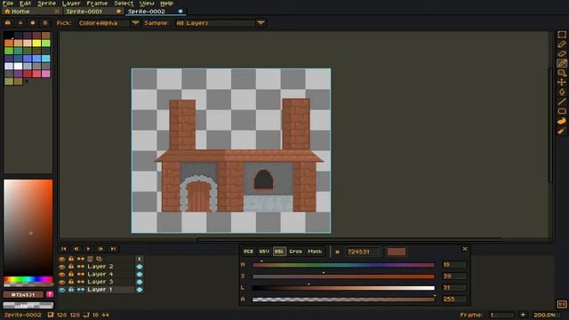The image size is (569, 320).
Task: Open the Select menu
Action: pyautogui.click(x=124, y=4)
